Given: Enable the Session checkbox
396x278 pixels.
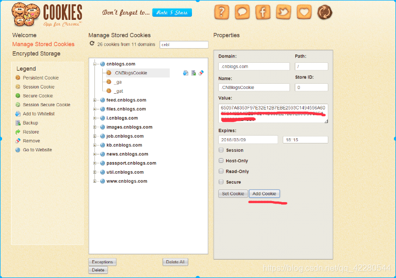Looking at the screenshot, I should [221, 150].
